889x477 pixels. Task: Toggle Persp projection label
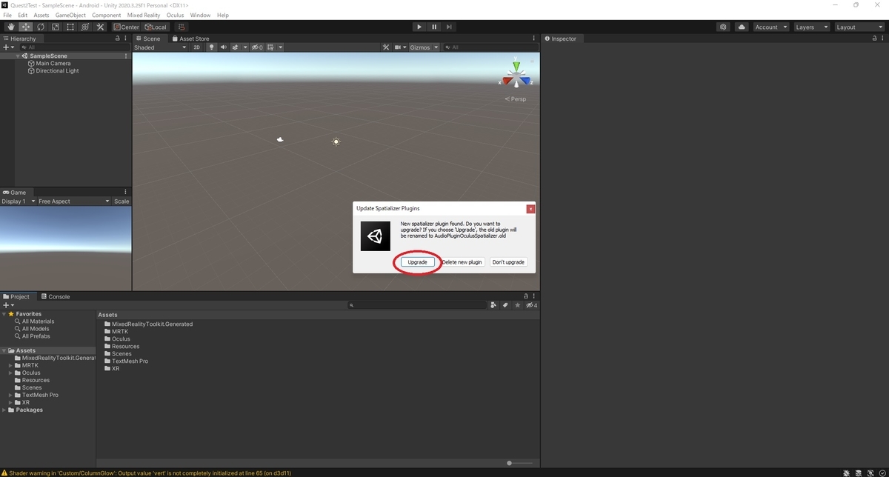click(x=516, y=99)
